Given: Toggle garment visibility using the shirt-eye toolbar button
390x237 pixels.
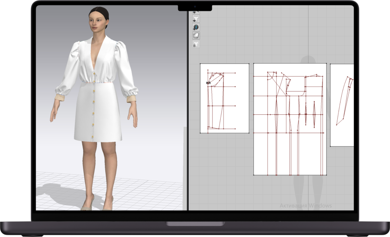Looking at the screenshot, I should coord(196,18).
